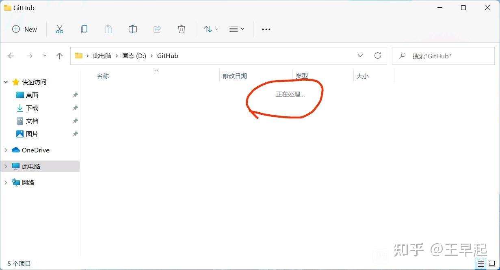Screen dimensions: 500x270
Task: Open the View layout dropdown
Action: [x=236, y=29]
